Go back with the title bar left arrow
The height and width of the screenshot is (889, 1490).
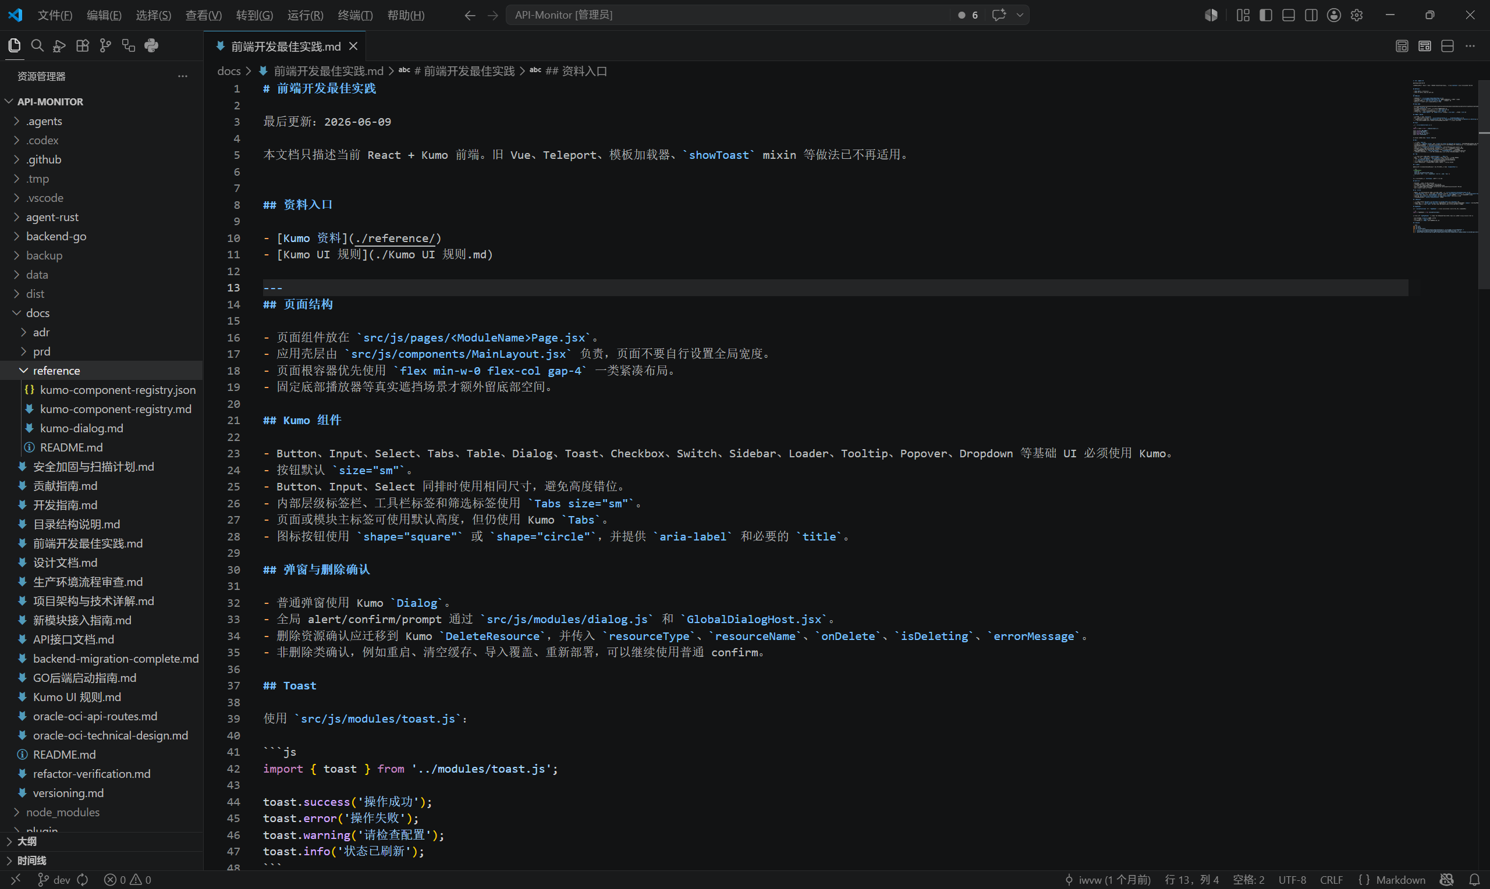click(470, 15)
